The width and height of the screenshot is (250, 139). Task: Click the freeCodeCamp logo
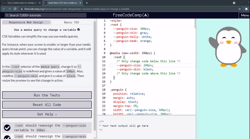pos(131,15)
